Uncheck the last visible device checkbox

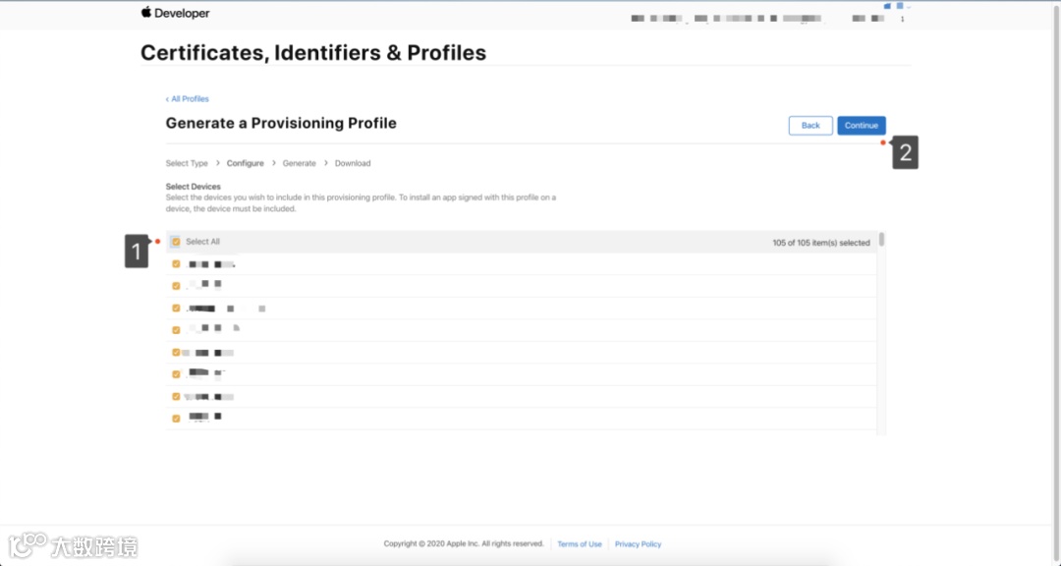coord(176,419)
